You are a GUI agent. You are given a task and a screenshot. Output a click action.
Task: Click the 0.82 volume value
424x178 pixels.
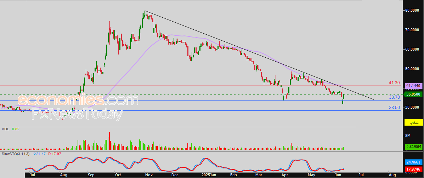point(16,129)
